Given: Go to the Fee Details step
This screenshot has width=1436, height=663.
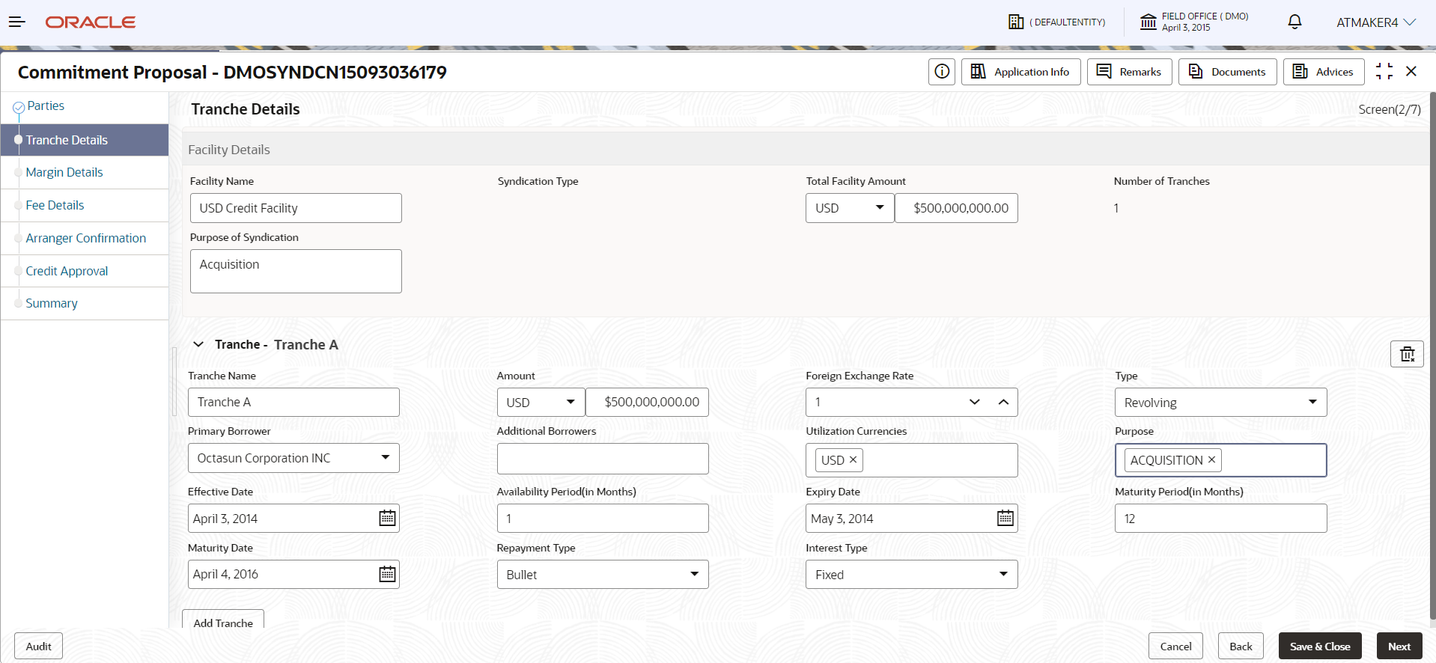Looking at the screenshot, I should [x=55, y=206].
